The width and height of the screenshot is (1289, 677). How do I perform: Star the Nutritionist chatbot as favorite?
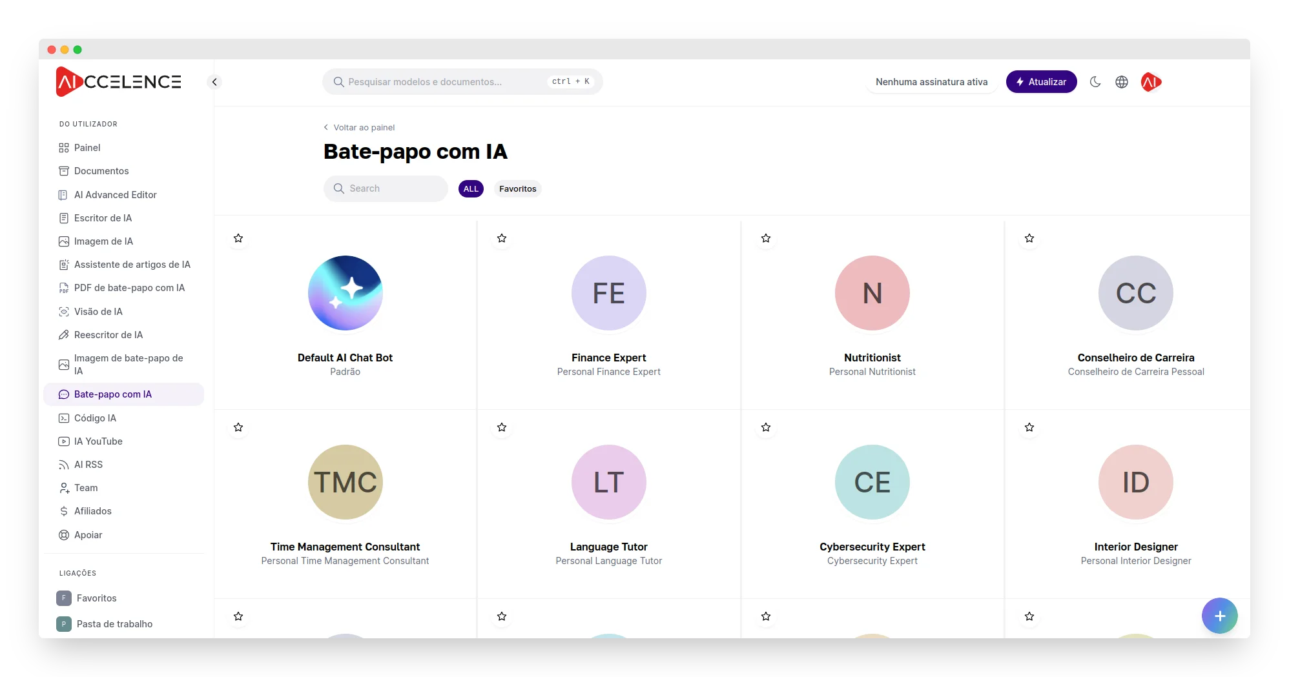[766, 238]
